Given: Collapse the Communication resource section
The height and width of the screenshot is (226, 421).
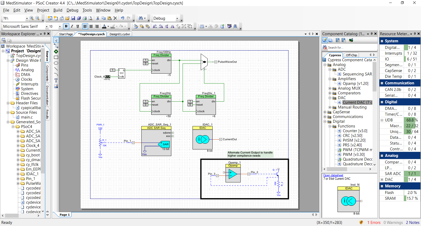Looking at the screenshot, I should tap(382, 83).
